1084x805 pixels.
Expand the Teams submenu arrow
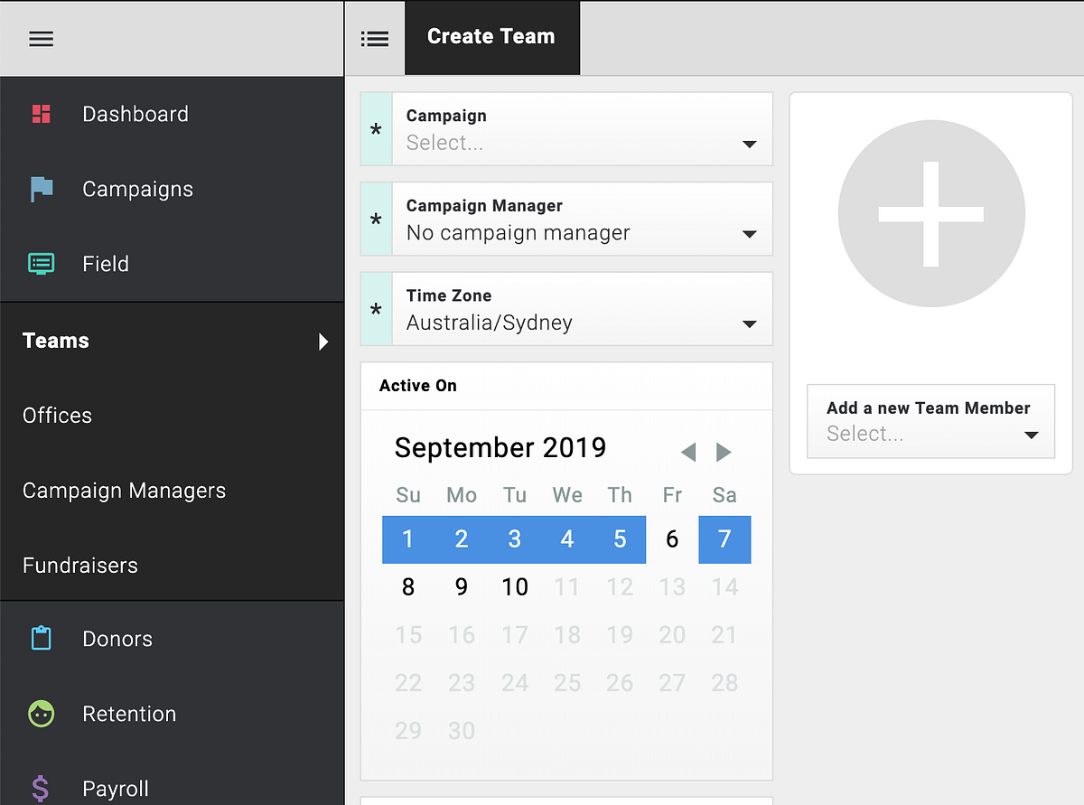tap(323, 342)
